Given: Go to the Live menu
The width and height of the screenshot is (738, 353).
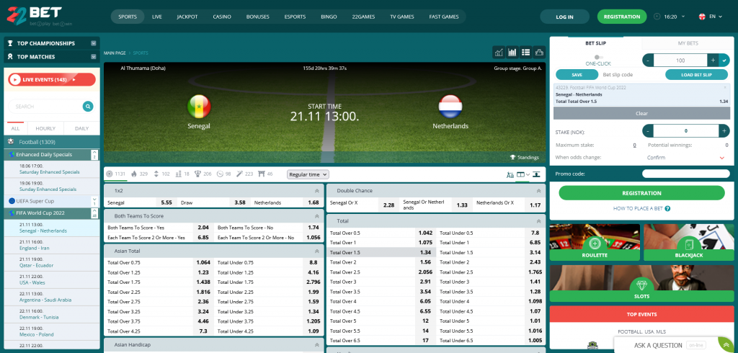Looking at the screenshot, I should click(157, 17).
